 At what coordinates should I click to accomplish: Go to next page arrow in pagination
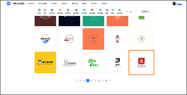coord(110,81)
